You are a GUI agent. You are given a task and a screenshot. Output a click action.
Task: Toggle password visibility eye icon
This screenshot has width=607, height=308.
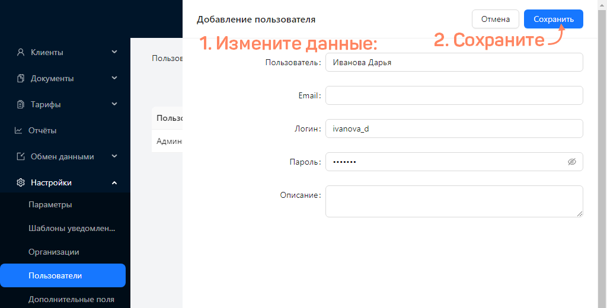(x=572, y=162)
